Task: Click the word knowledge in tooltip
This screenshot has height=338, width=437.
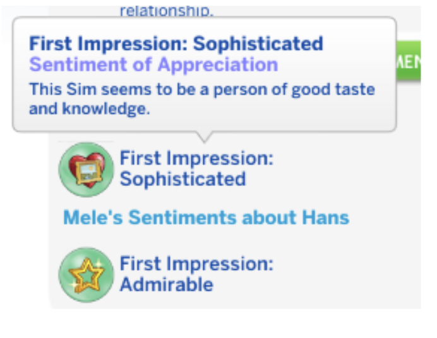Action: 106,108
